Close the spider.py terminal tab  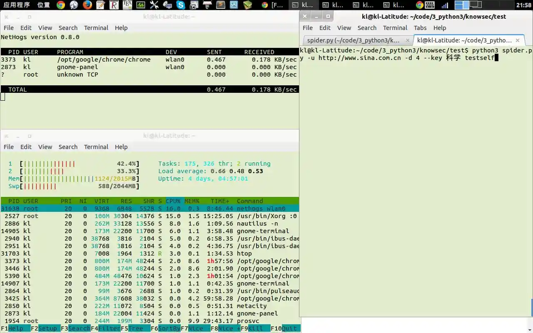coord(408,40)
